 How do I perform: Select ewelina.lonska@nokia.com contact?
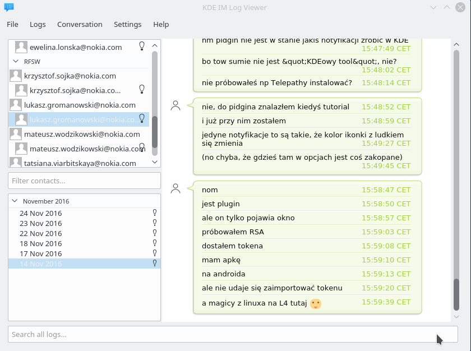(x=76, y=47)
